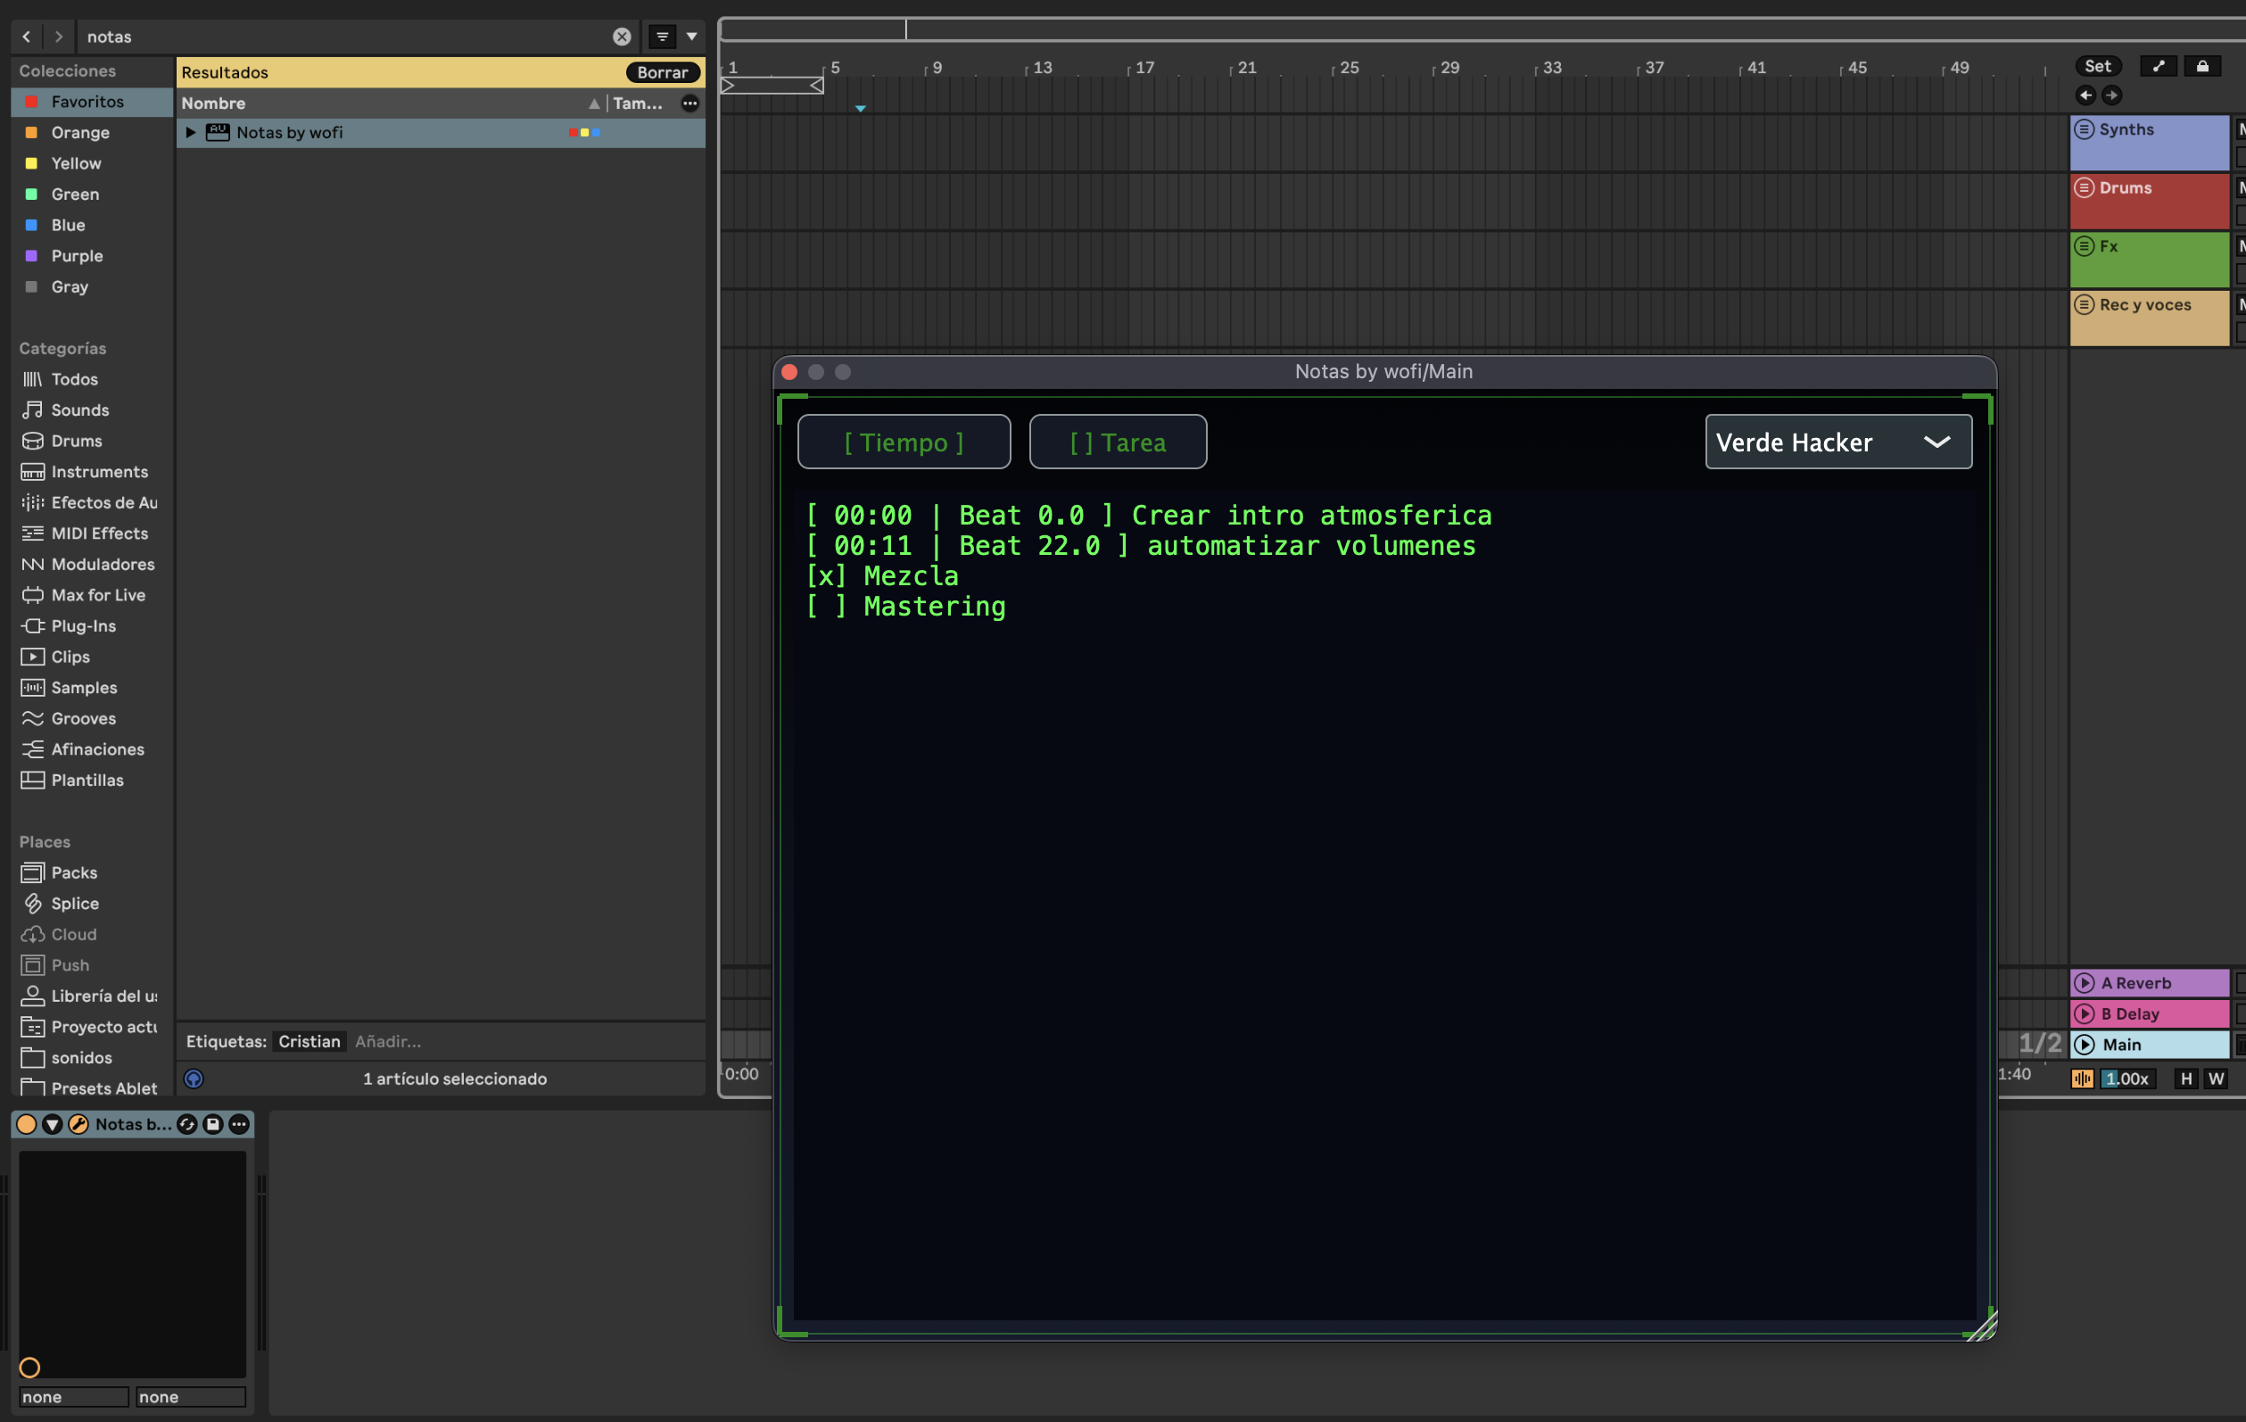Expand the Notas by wofi result row
The width and height of the screenshot is (2246, 1422).
pos(190,133)
